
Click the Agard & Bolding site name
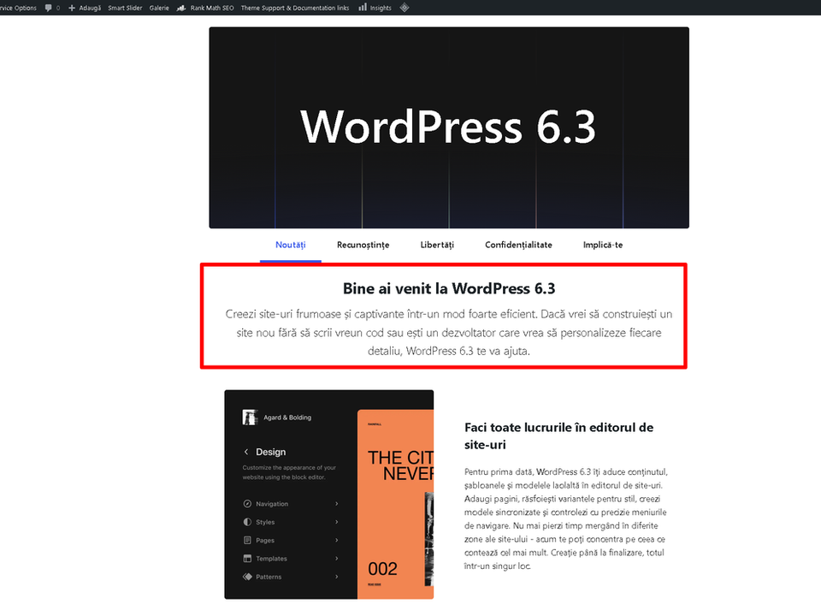(287, 418)
